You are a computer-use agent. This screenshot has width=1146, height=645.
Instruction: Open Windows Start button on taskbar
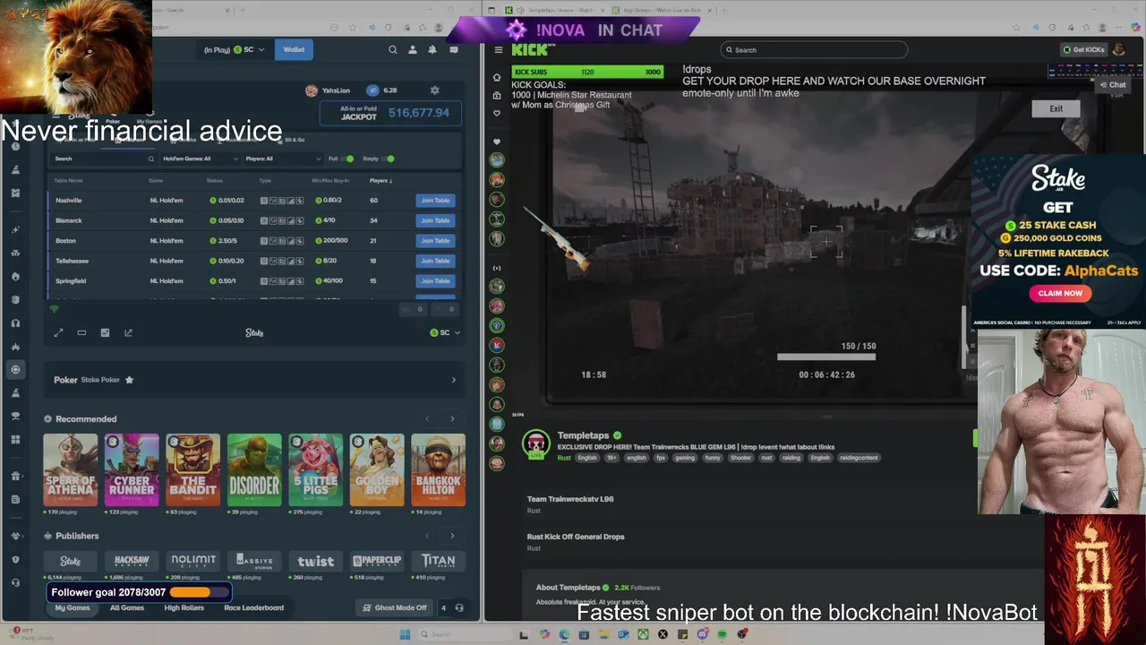(x=405, y=635)
